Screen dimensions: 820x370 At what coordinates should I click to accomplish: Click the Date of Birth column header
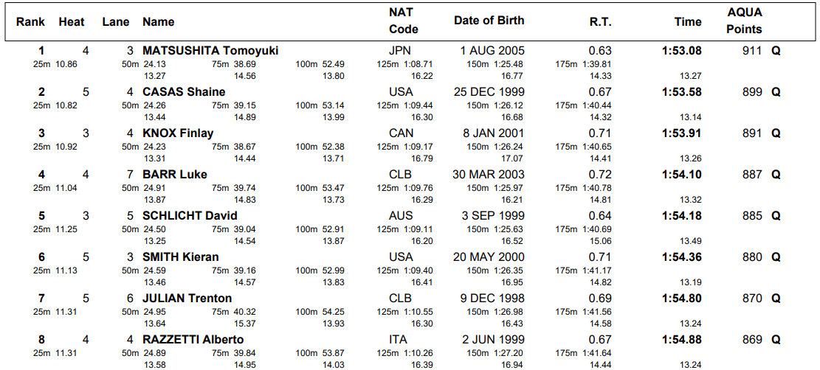(489, 21)
